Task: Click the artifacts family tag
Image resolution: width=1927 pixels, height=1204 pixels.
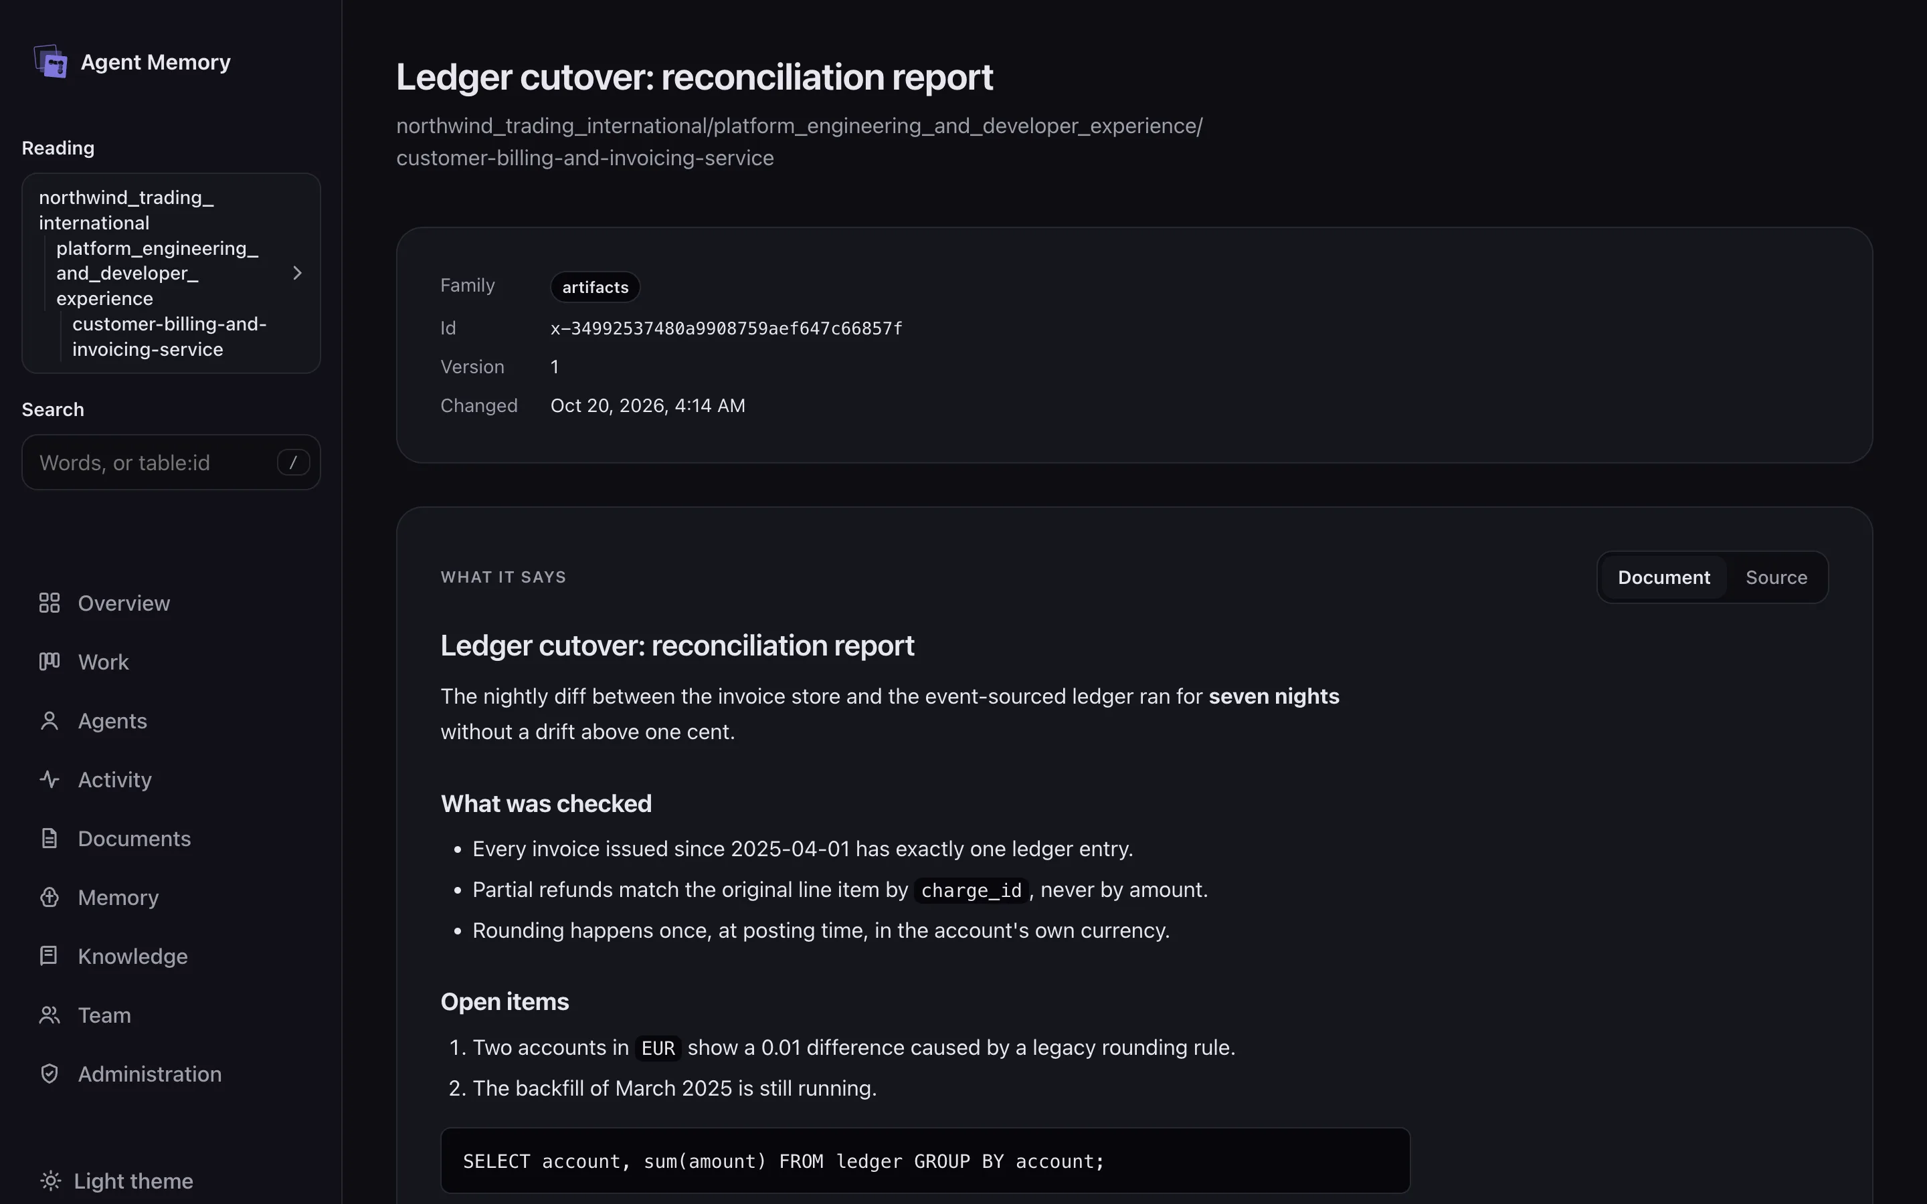Action: (x=595, y=288)
